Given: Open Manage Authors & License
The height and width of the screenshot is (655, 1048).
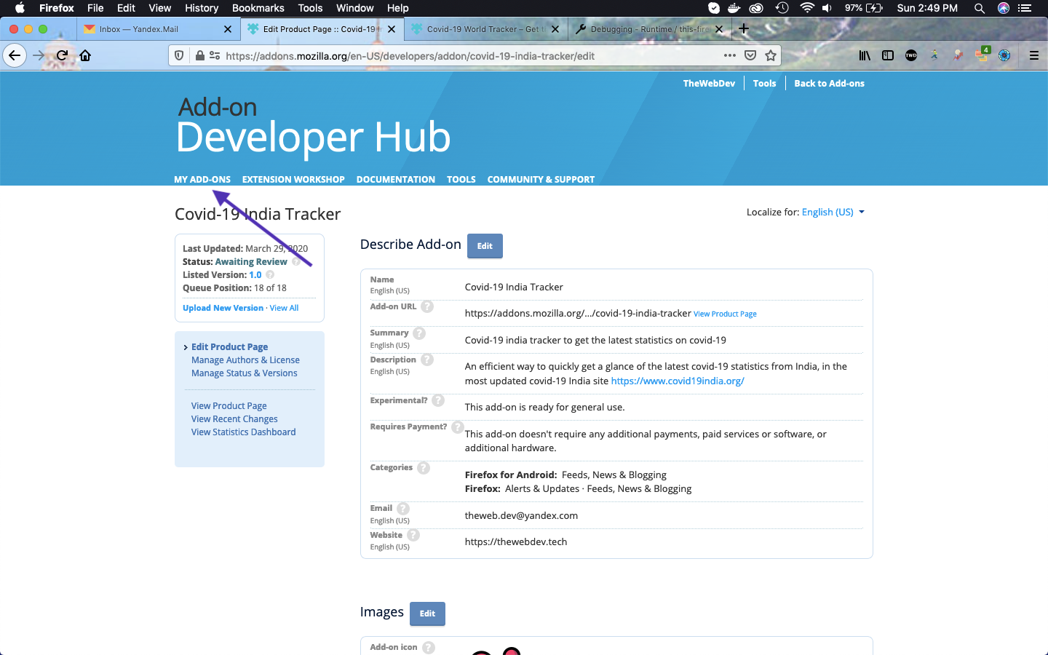Looking at the screenshot, I should coord(245,360).
